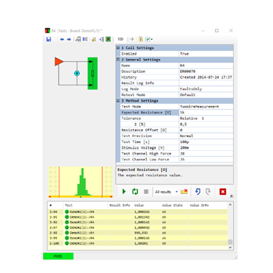Collapse the 1 Call Settings section
The width and height of the screenshot is (273, 273).
[118, 48]
